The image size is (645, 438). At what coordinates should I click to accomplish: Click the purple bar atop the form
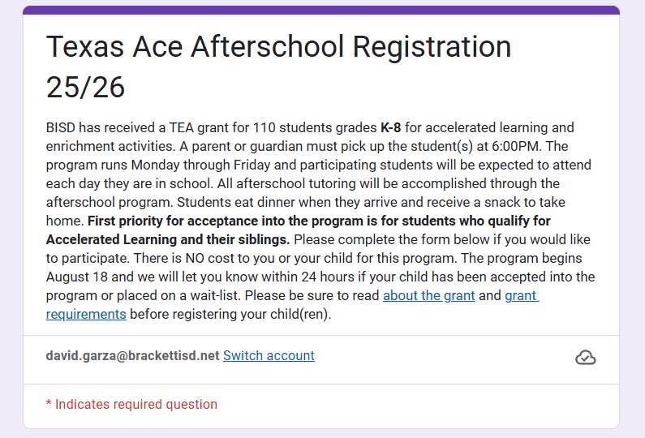tap(321, 10)
